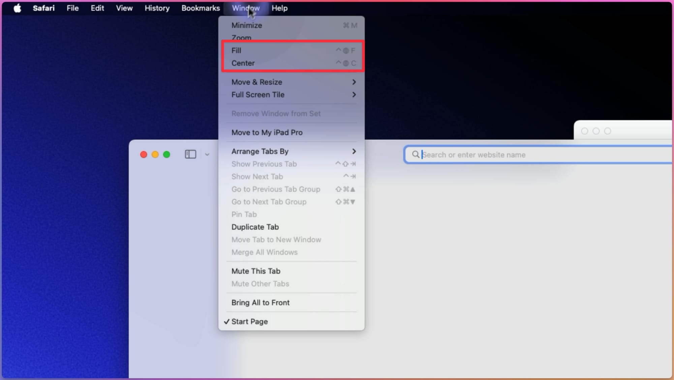Image resolution: width=674 pixels, height=380 pixels.
Task: Duplicate the current tab
Action: pyautogui.click(x=255, y=227)
